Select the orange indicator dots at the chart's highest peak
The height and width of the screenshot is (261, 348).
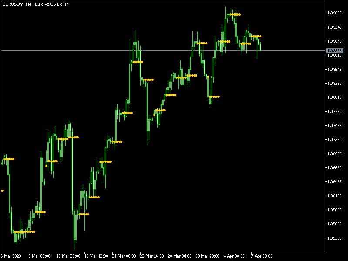point(235,14)
